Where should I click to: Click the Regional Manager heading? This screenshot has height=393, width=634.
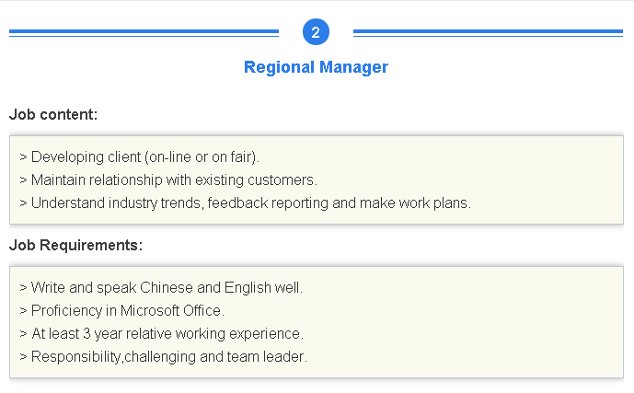coord(316,67)
